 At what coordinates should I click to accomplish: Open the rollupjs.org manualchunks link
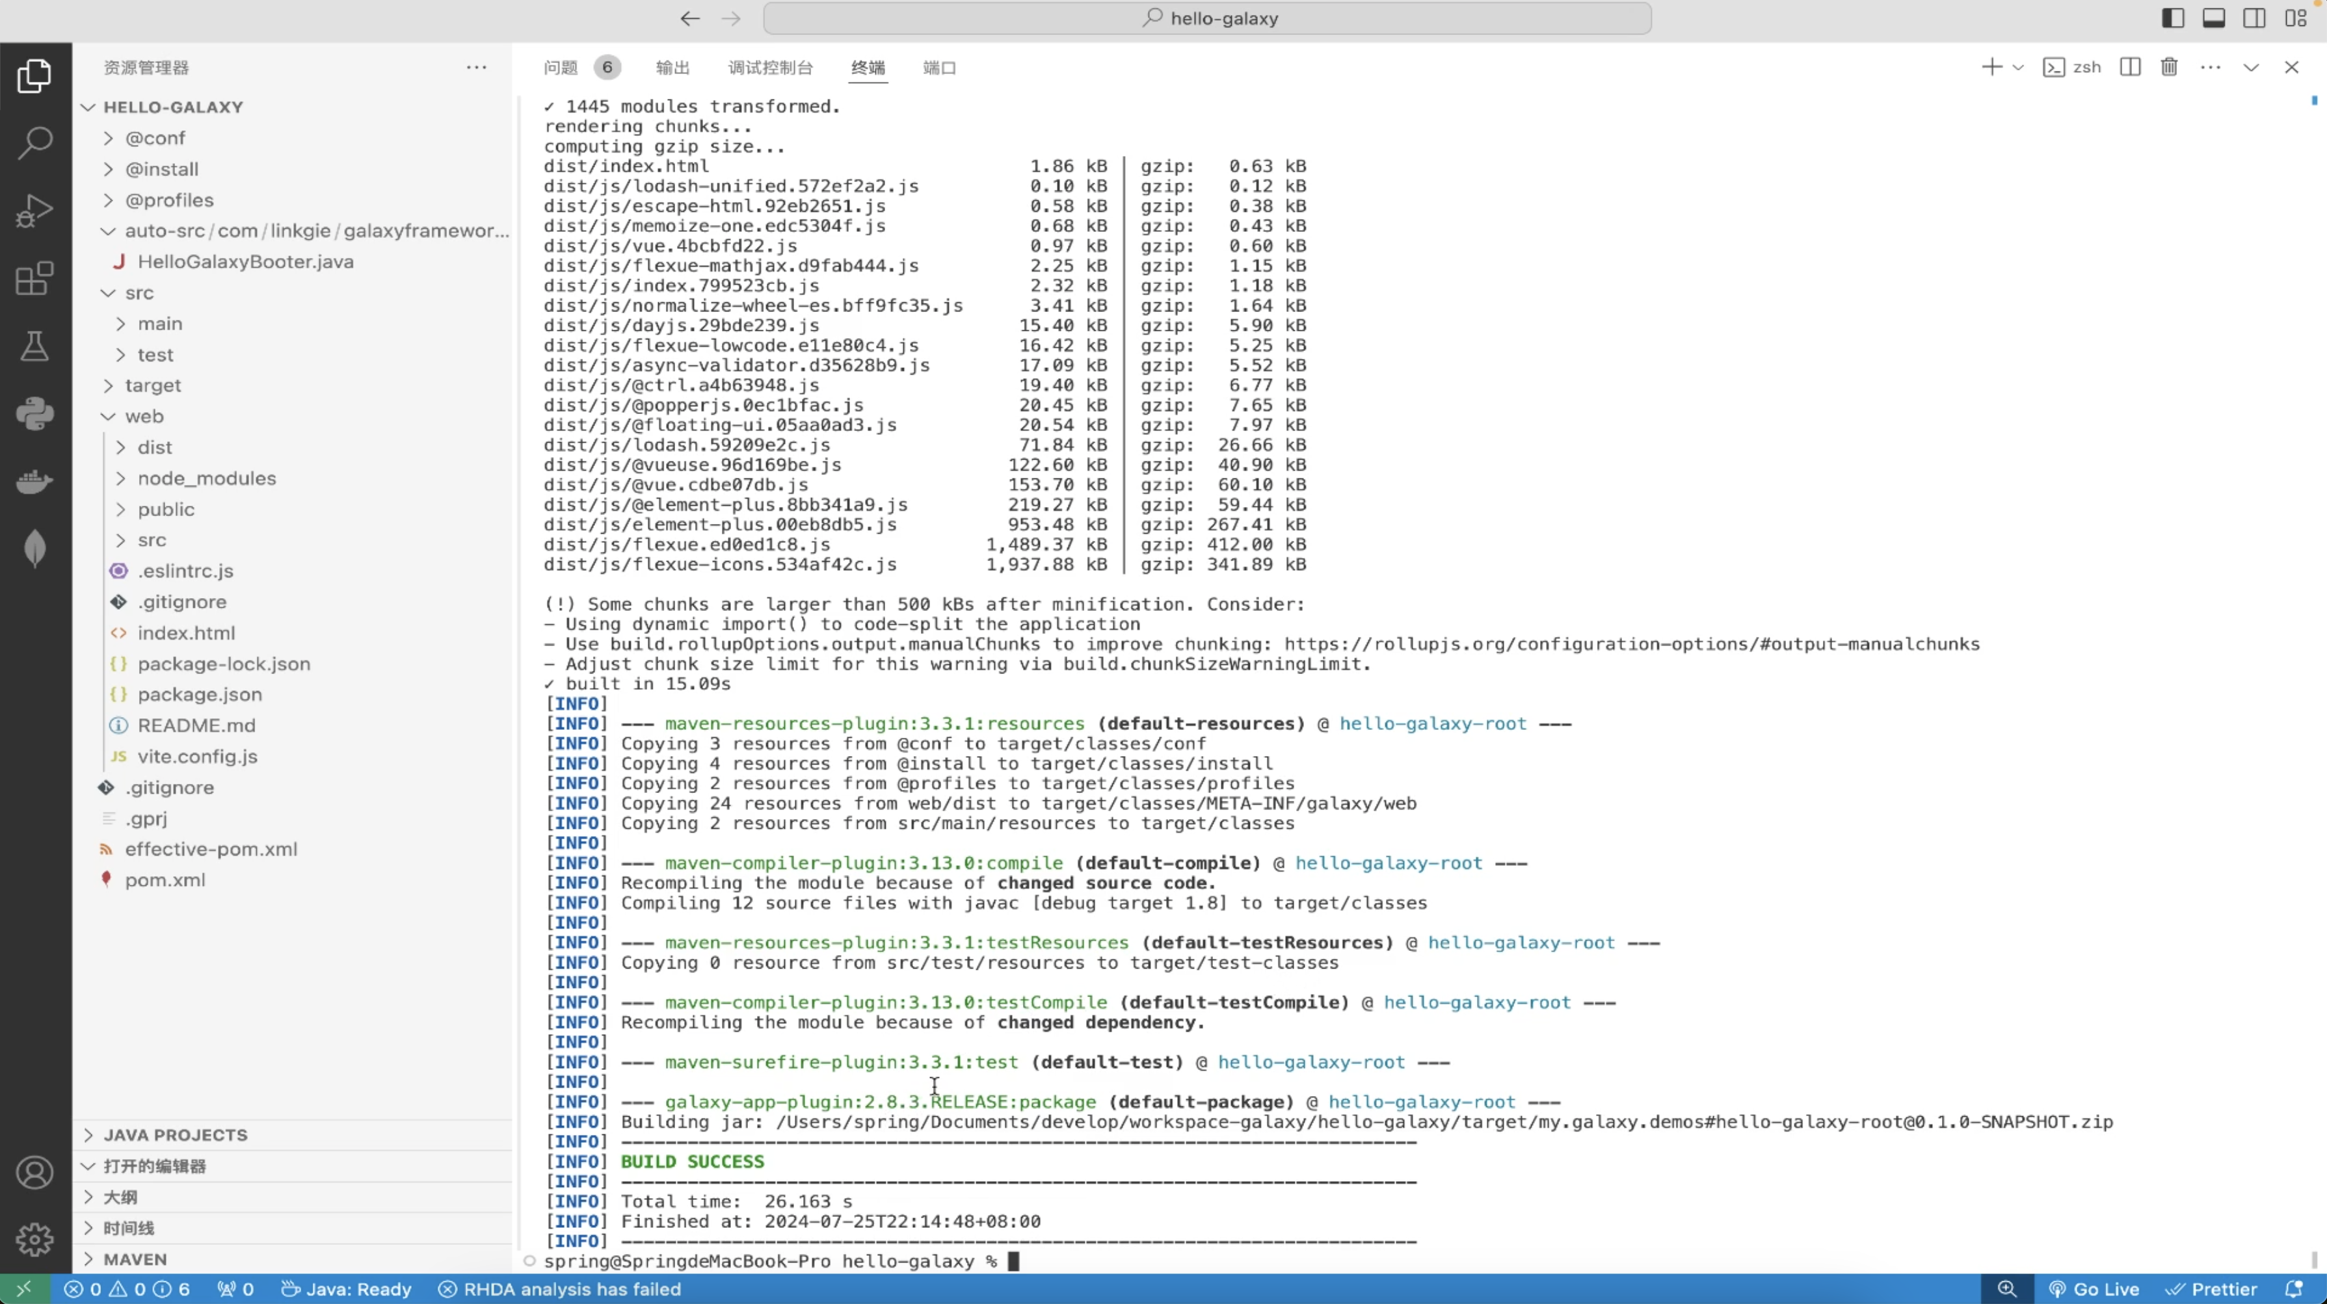click(1631, 644)
